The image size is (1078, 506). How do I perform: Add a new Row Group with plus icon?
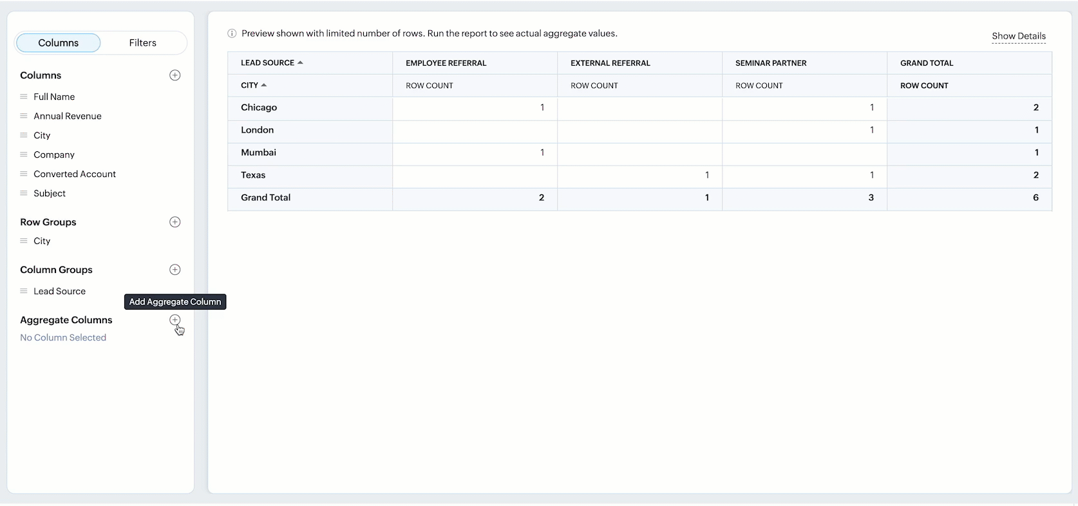[x=175, y=222]
